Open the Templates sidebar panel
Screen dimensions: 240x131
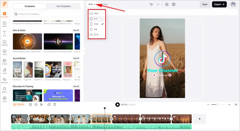click(4, 15)
